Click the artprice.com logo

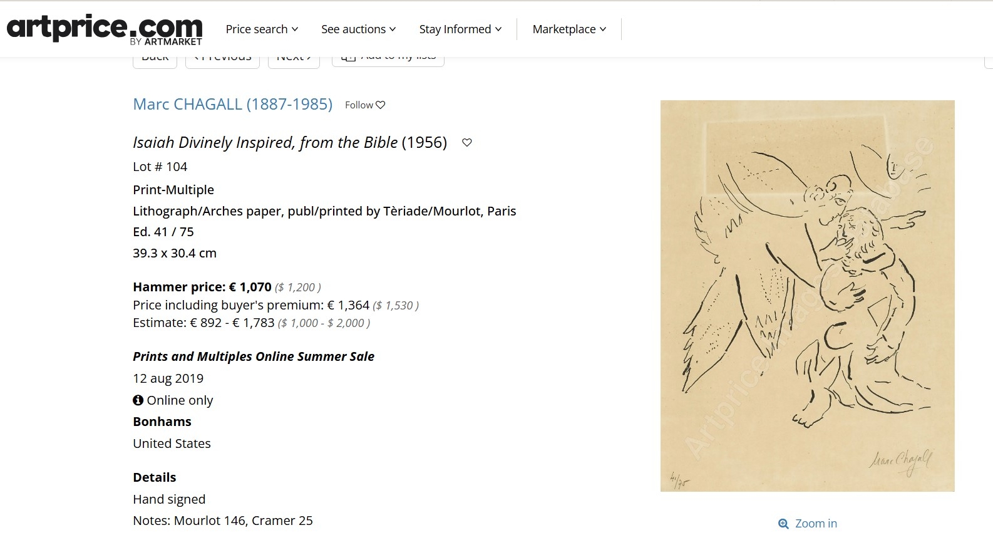tap(105, 29)
